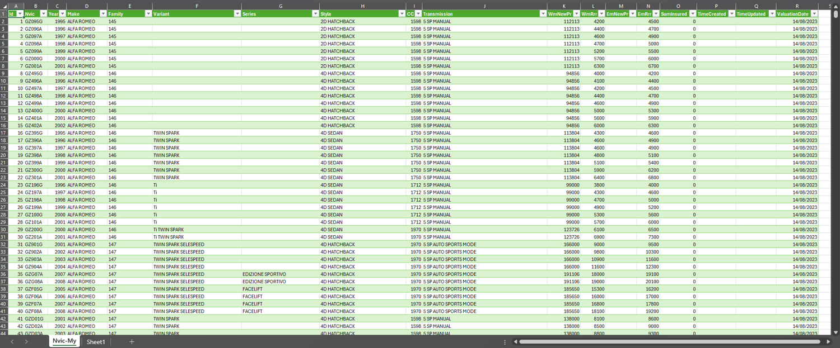Select row header 32
The width and height of the screenshot is (840, 348).
[4, 244]
